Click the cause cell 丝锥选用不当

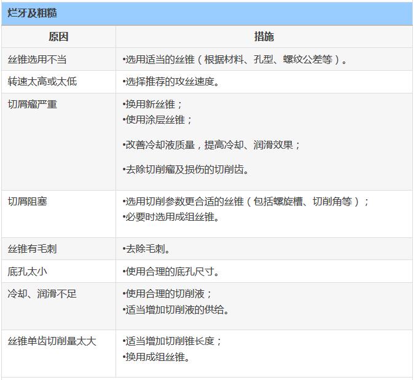point(37,60)
